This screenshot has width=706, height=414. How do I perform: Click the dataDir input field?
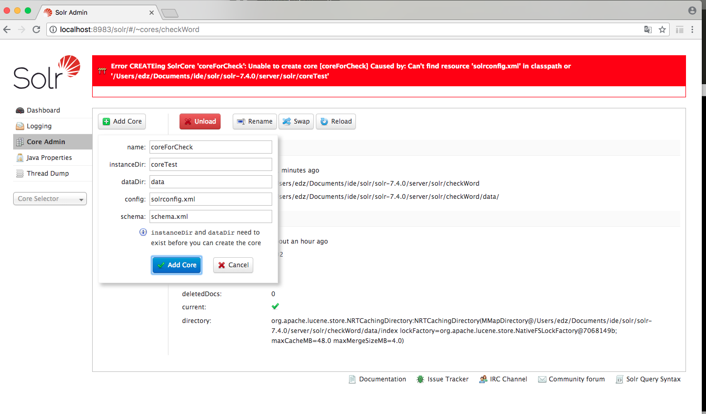[211, 181]
